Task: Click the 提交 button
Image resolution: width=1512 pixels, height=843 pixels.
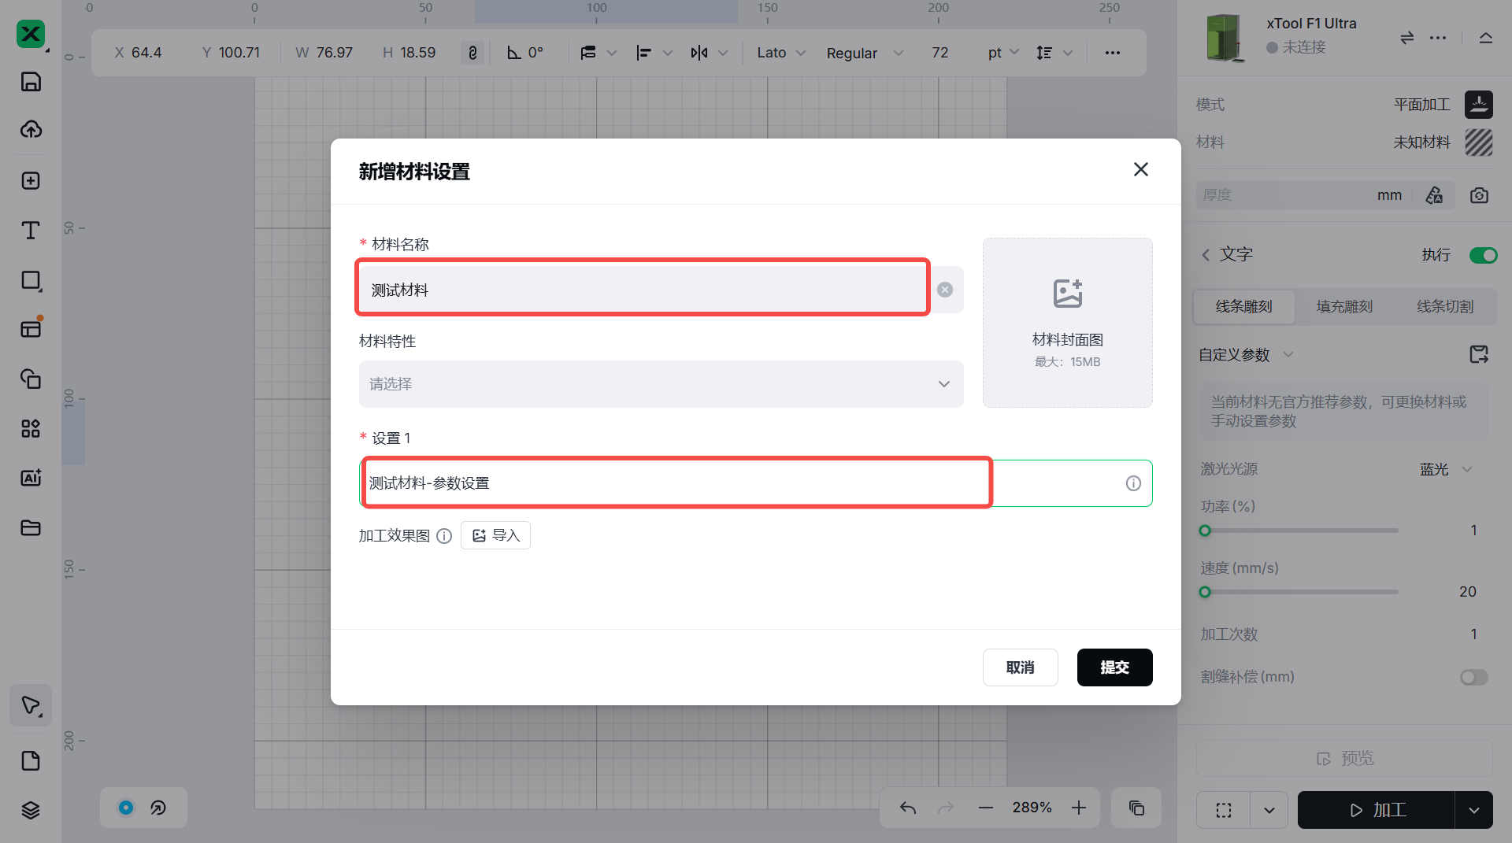Action: pyautogui.click(x=1114, y=667)
